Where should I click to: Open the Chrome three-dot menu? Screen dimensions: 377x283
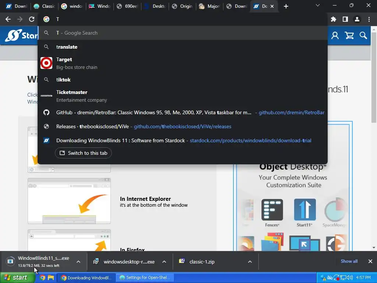369,19
